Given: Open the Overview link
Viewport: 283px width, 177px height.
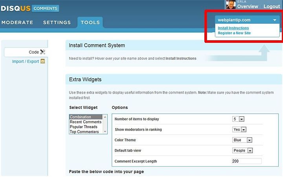Looking at the screenshot, I should coord(248,7).
